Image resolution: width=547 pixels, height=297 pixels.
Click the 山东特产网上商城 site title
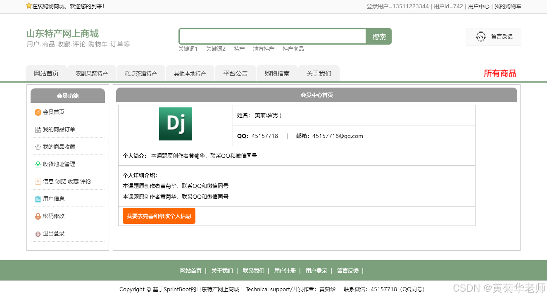coord(63,33)
